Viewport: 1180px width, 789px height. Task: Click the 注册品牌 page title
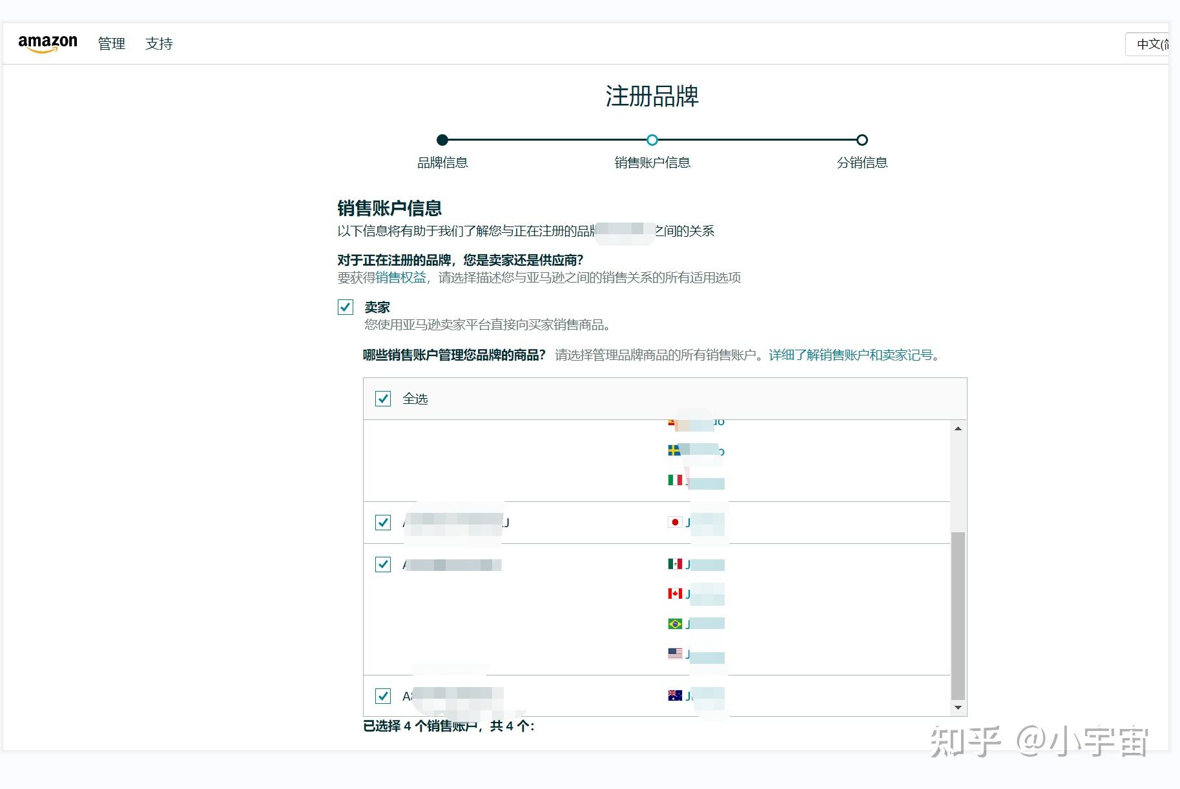tap(652, 96)
